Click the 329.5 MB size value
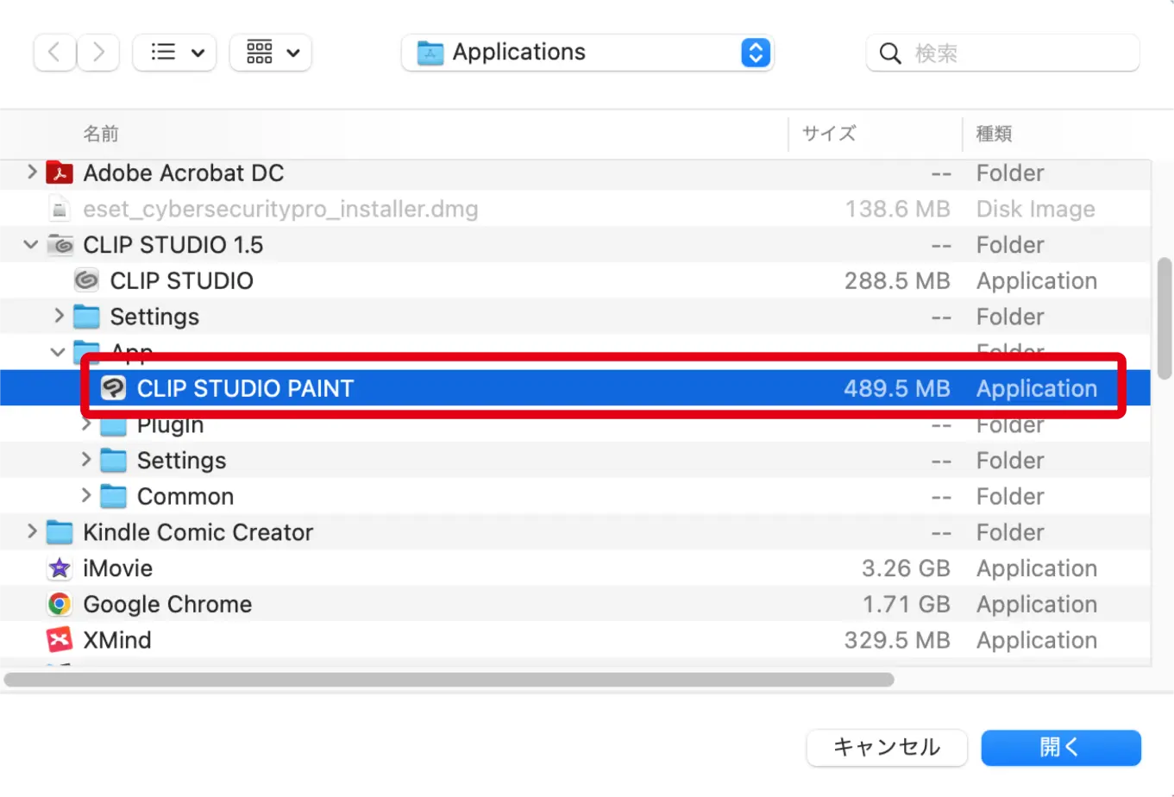 pos(897,641)
